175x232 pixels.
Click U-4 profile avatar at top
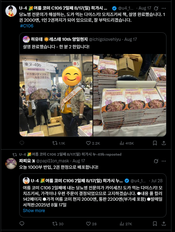[x=11, y=11]
